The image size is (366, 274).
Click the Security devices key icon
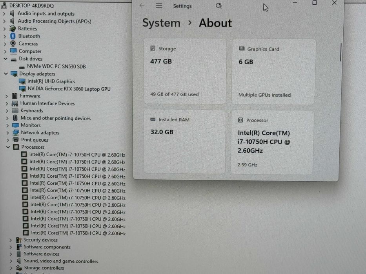(19, 240)
